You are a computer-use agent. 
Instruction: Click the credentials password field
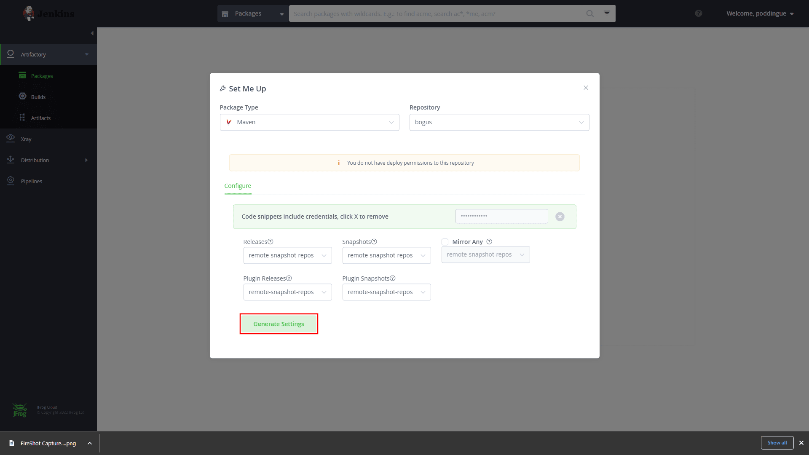click(501, 216)
